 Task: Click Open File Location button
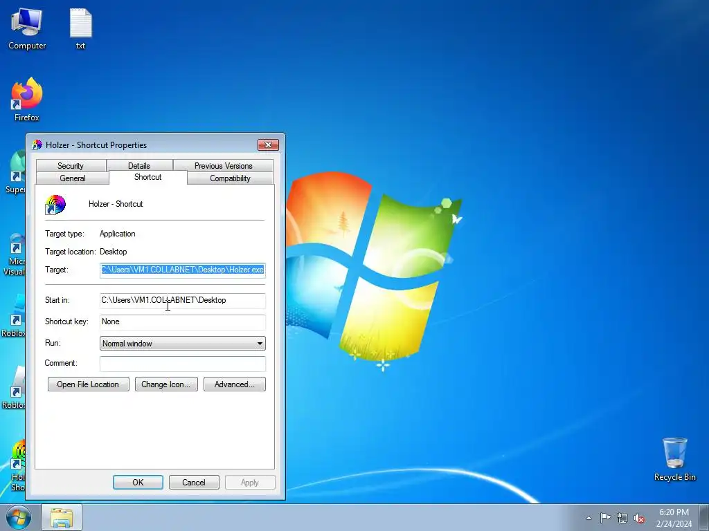(88, 384)
